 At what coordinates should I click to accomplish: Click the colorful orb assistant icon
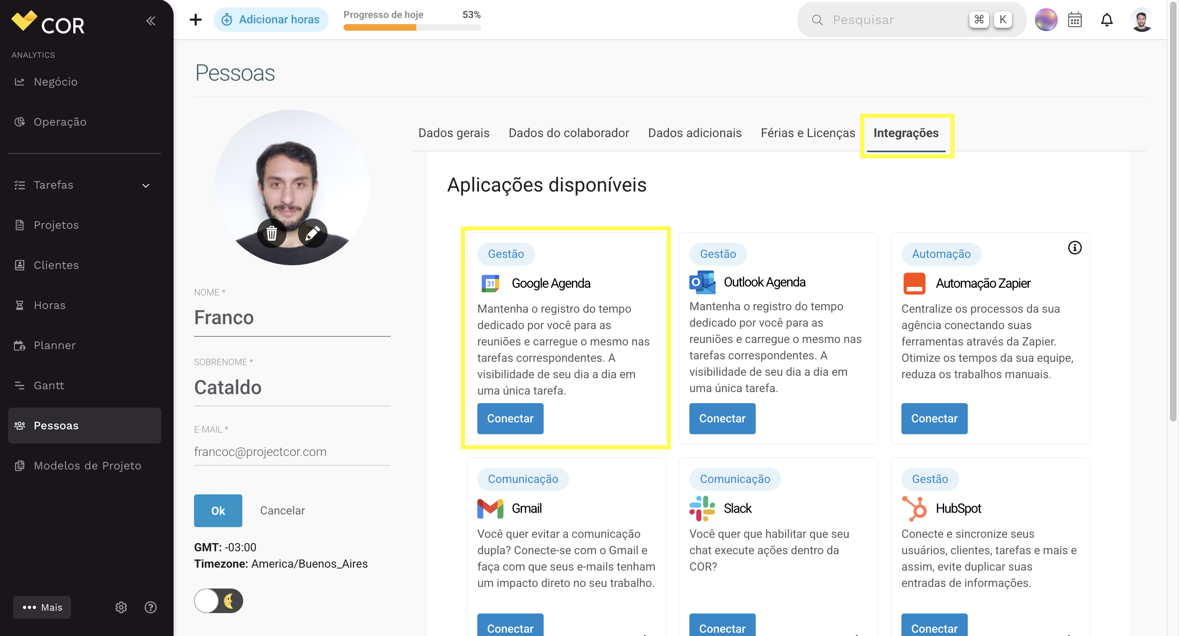(x=1046, y=20)
